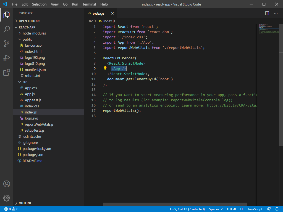Viewport: 283px width, 212px height.
Task: Open the File menu
Action: [x=15, y=4]
